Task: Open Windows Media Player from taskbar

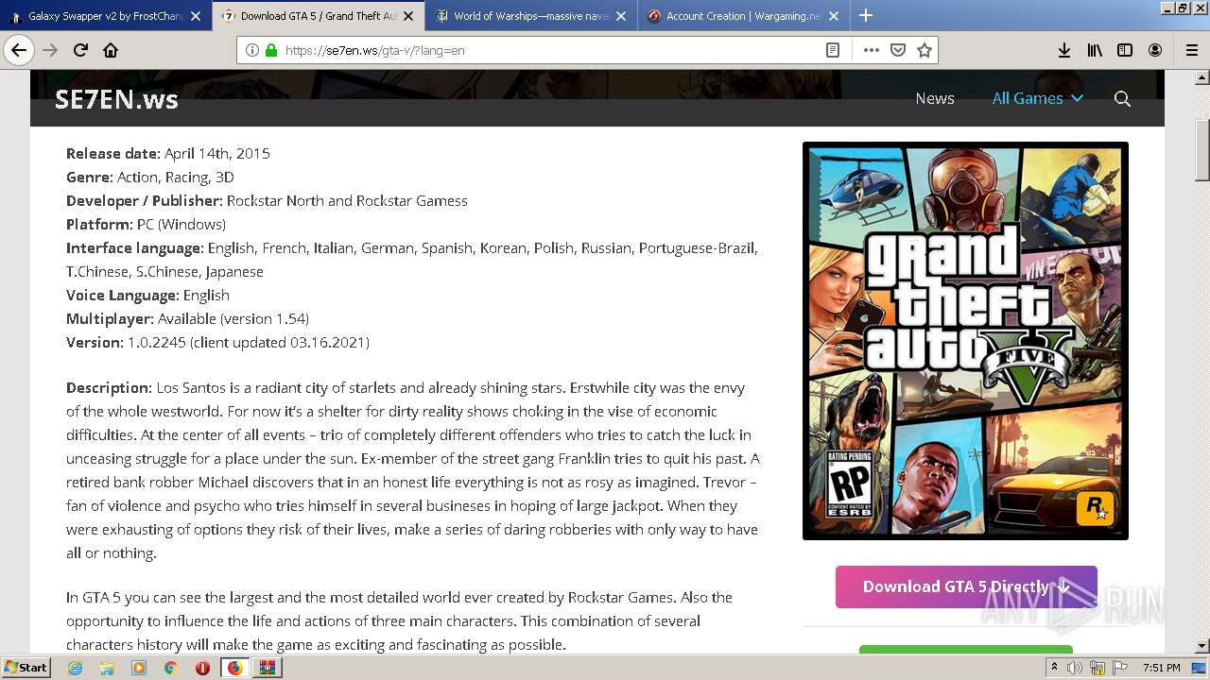Action: [139, 668]
